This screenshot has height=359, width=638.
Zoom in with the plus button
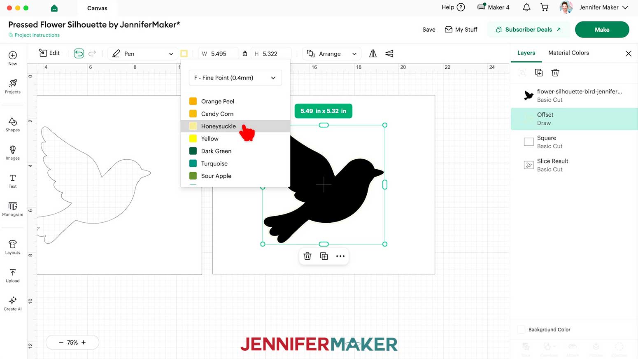click(x=84, y=342)
